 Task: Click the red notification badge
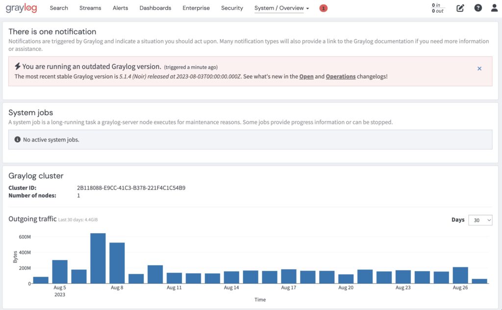(324, 8)
